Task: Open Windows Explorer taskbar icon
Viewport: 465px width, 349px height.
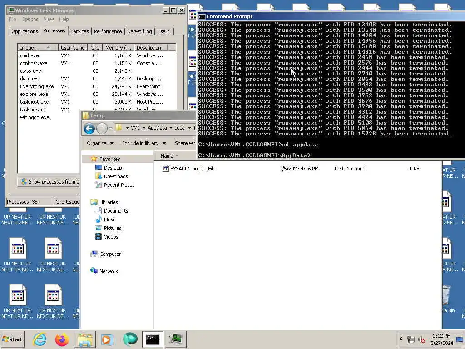Action: pyautogui.click(x=85, y=339)
